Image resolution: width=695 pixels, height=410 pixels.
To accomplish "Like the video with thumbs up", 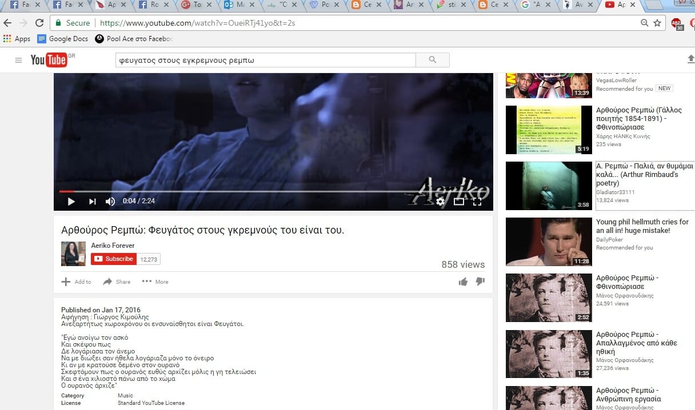I will 463,282.
